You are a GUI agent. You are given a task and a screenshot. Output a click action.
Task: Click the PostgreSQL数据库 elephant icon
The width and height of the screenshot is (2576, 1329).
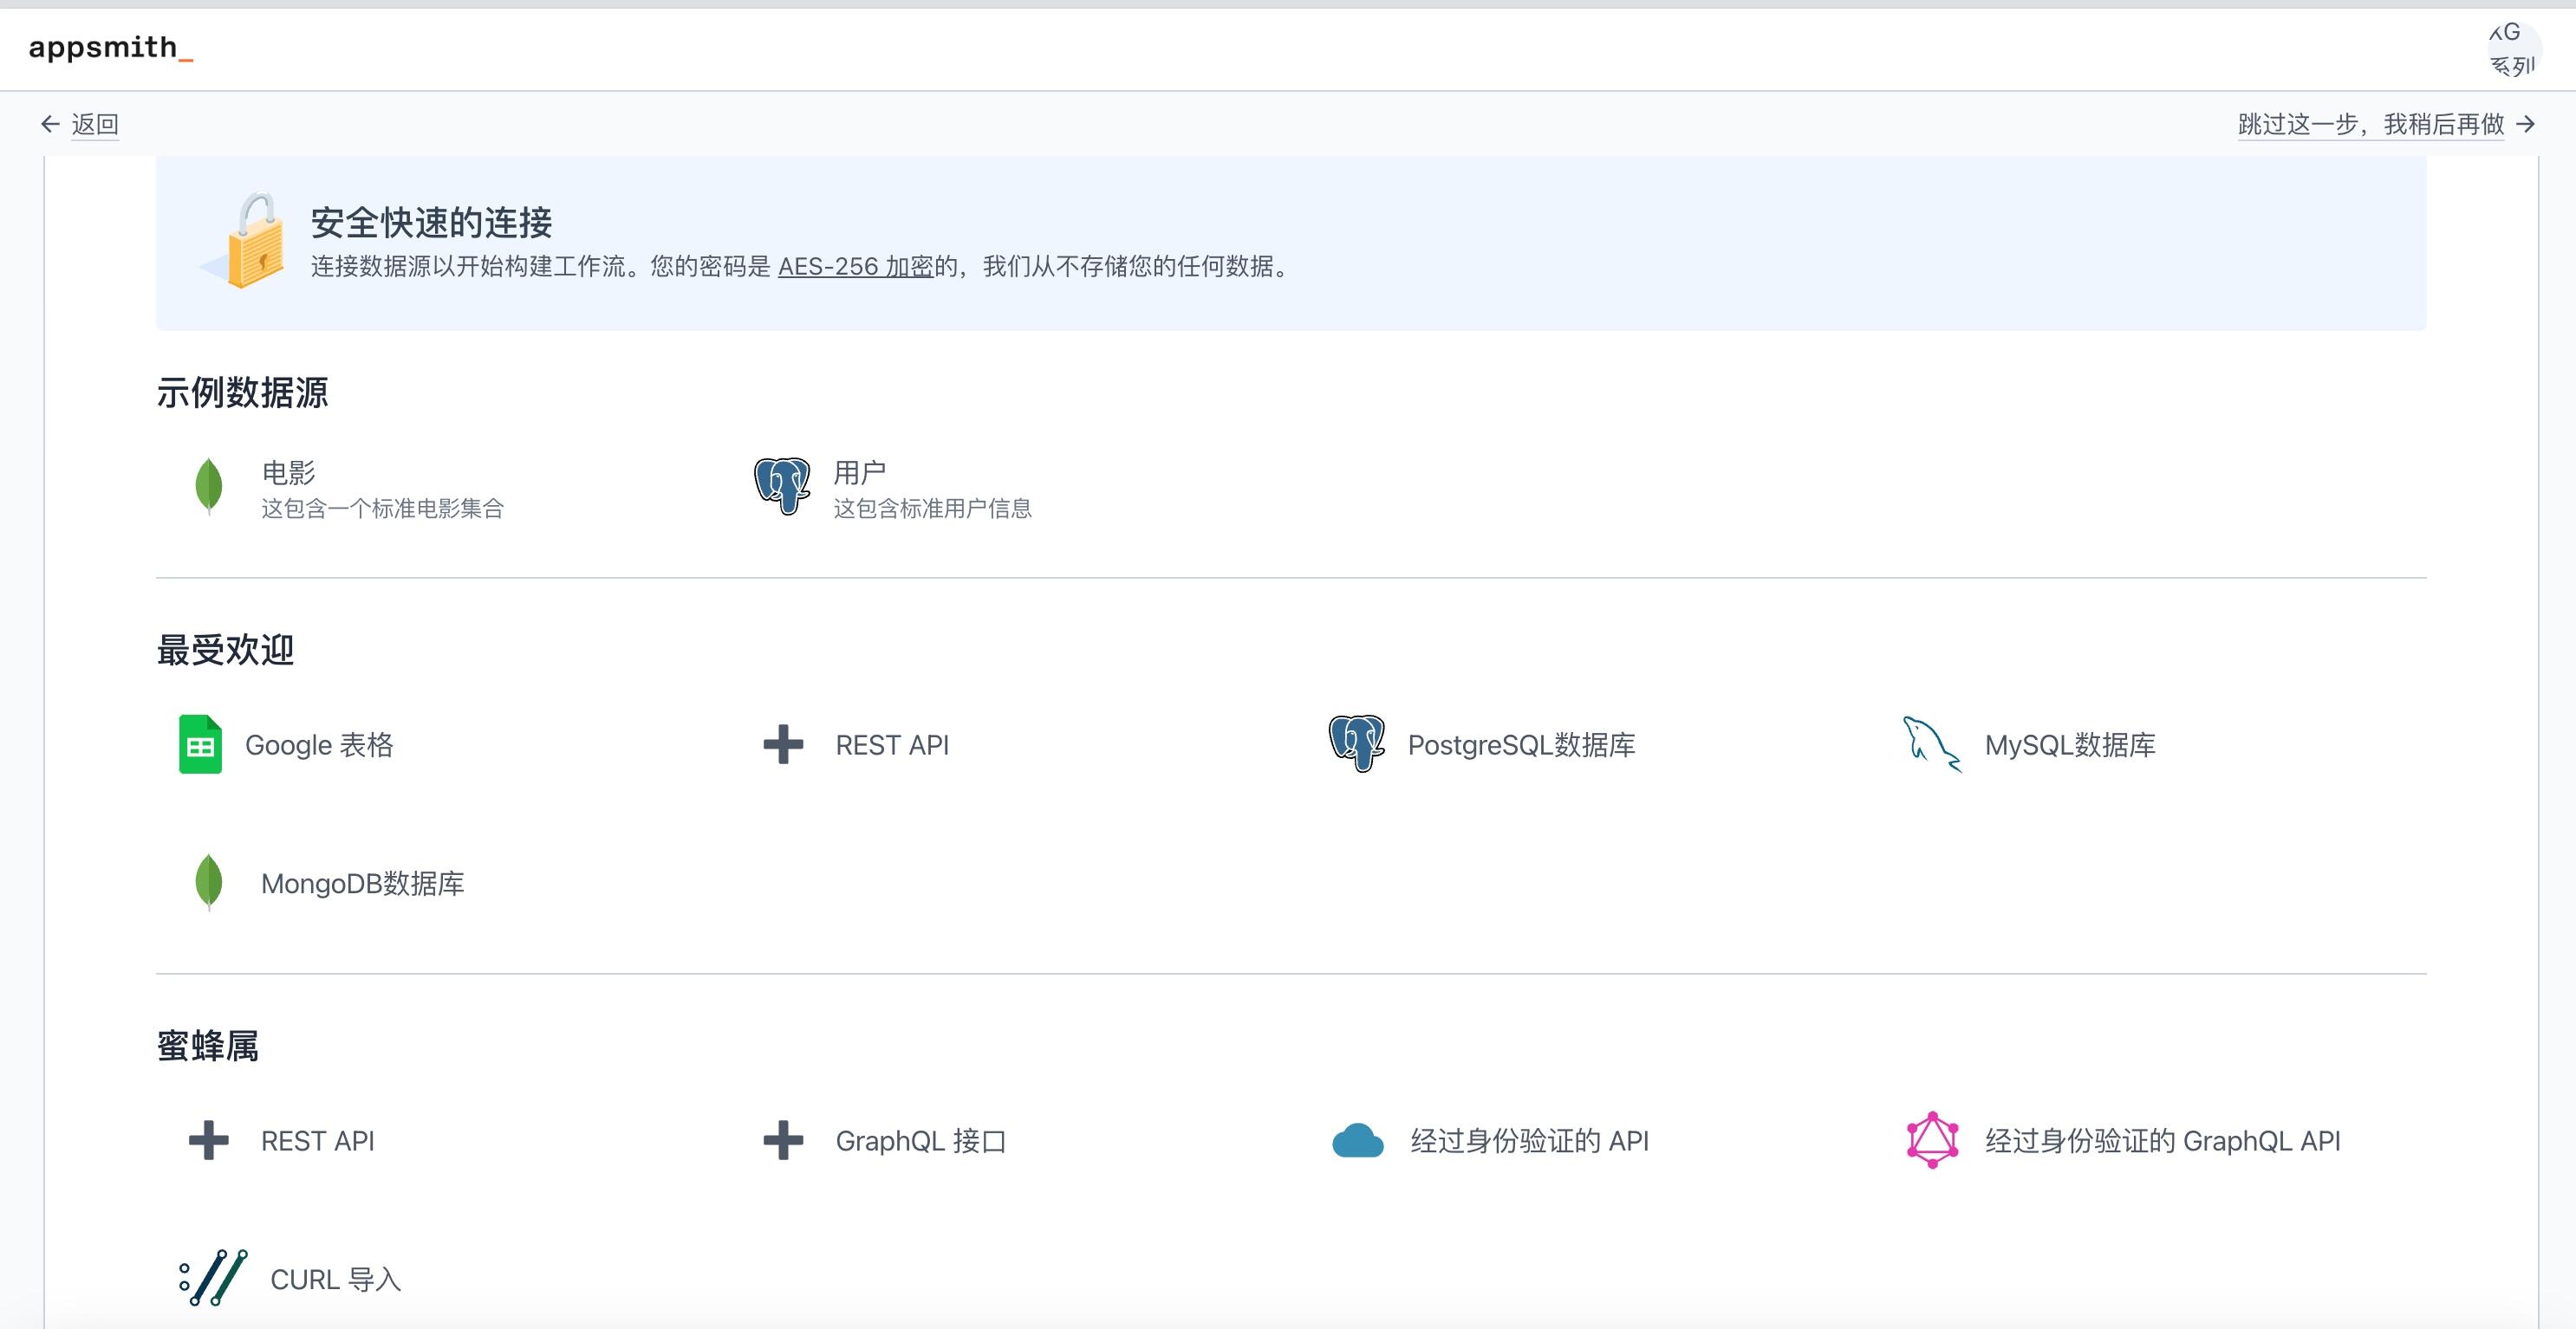tap(1355, 742)
